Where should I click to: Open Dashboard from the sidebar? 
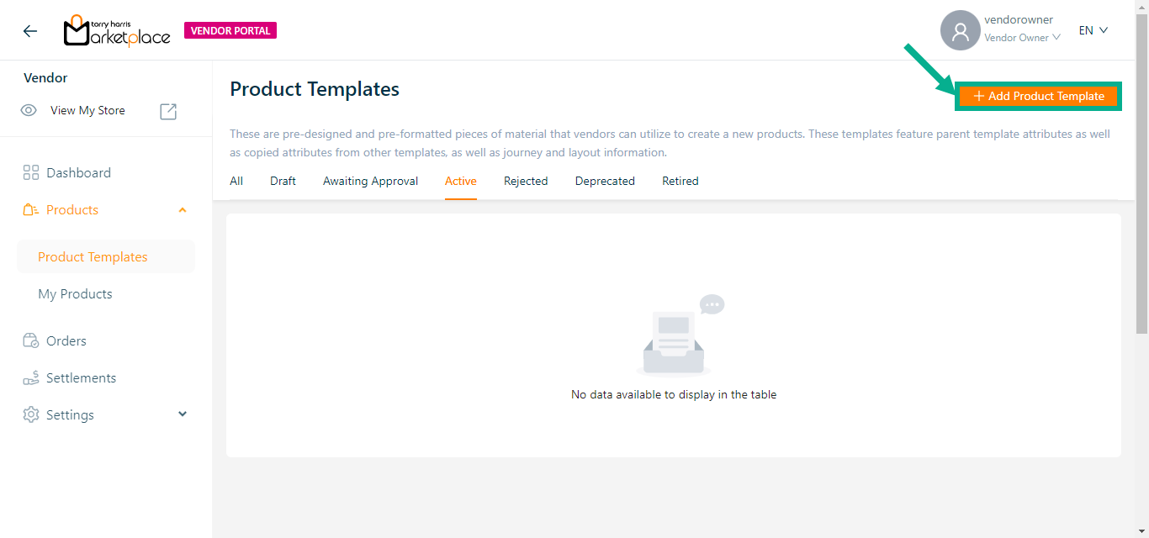[x=78, y=173]
